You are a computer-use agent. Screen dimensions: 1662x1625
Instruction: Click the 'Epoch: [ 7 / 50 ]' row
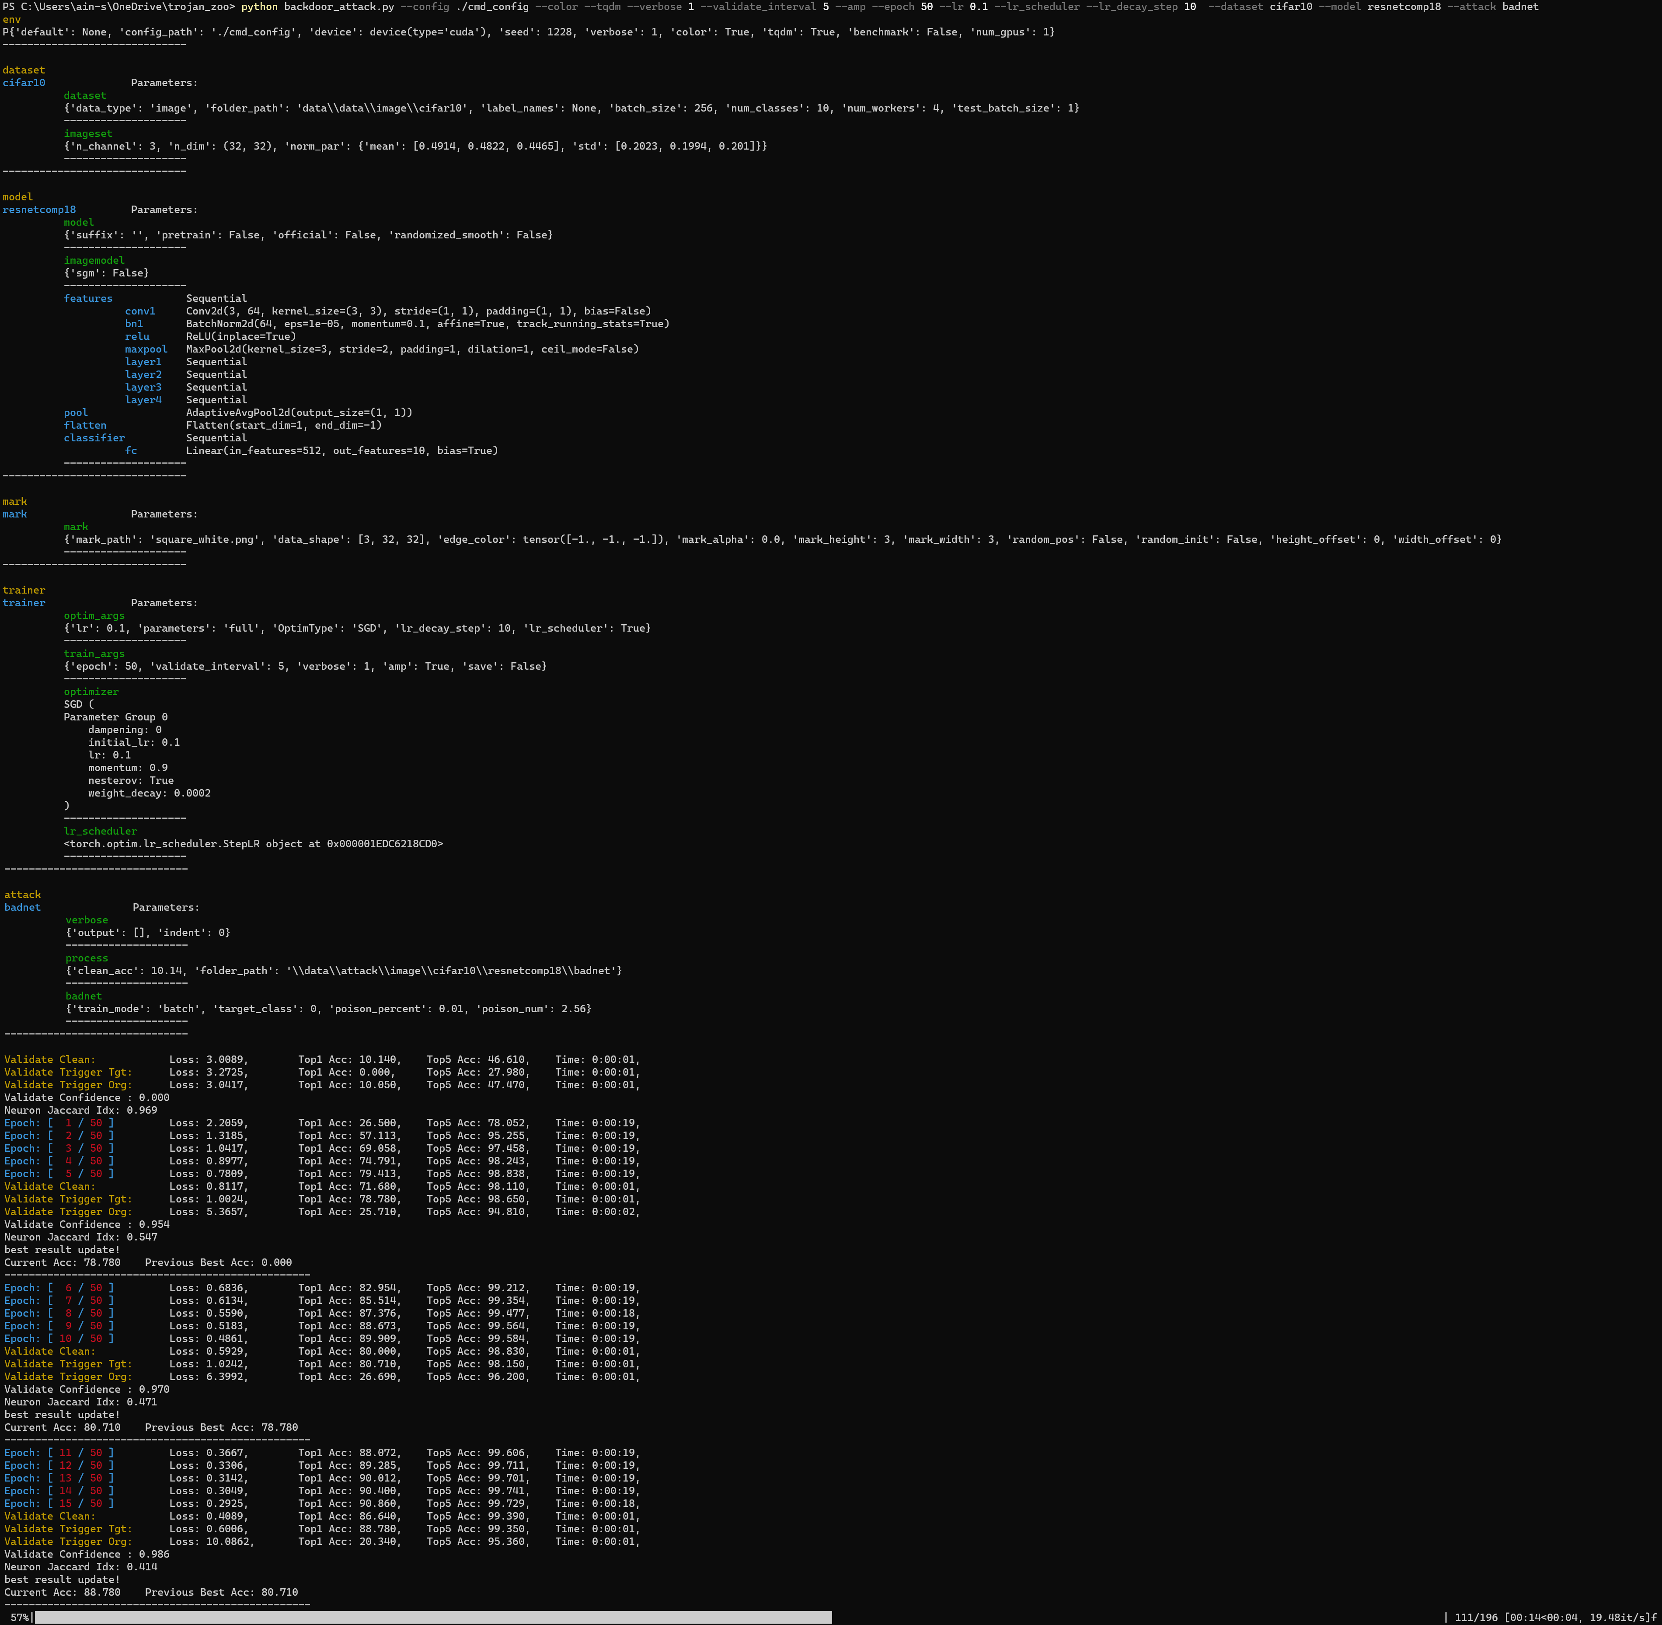tap(322, 1301)
